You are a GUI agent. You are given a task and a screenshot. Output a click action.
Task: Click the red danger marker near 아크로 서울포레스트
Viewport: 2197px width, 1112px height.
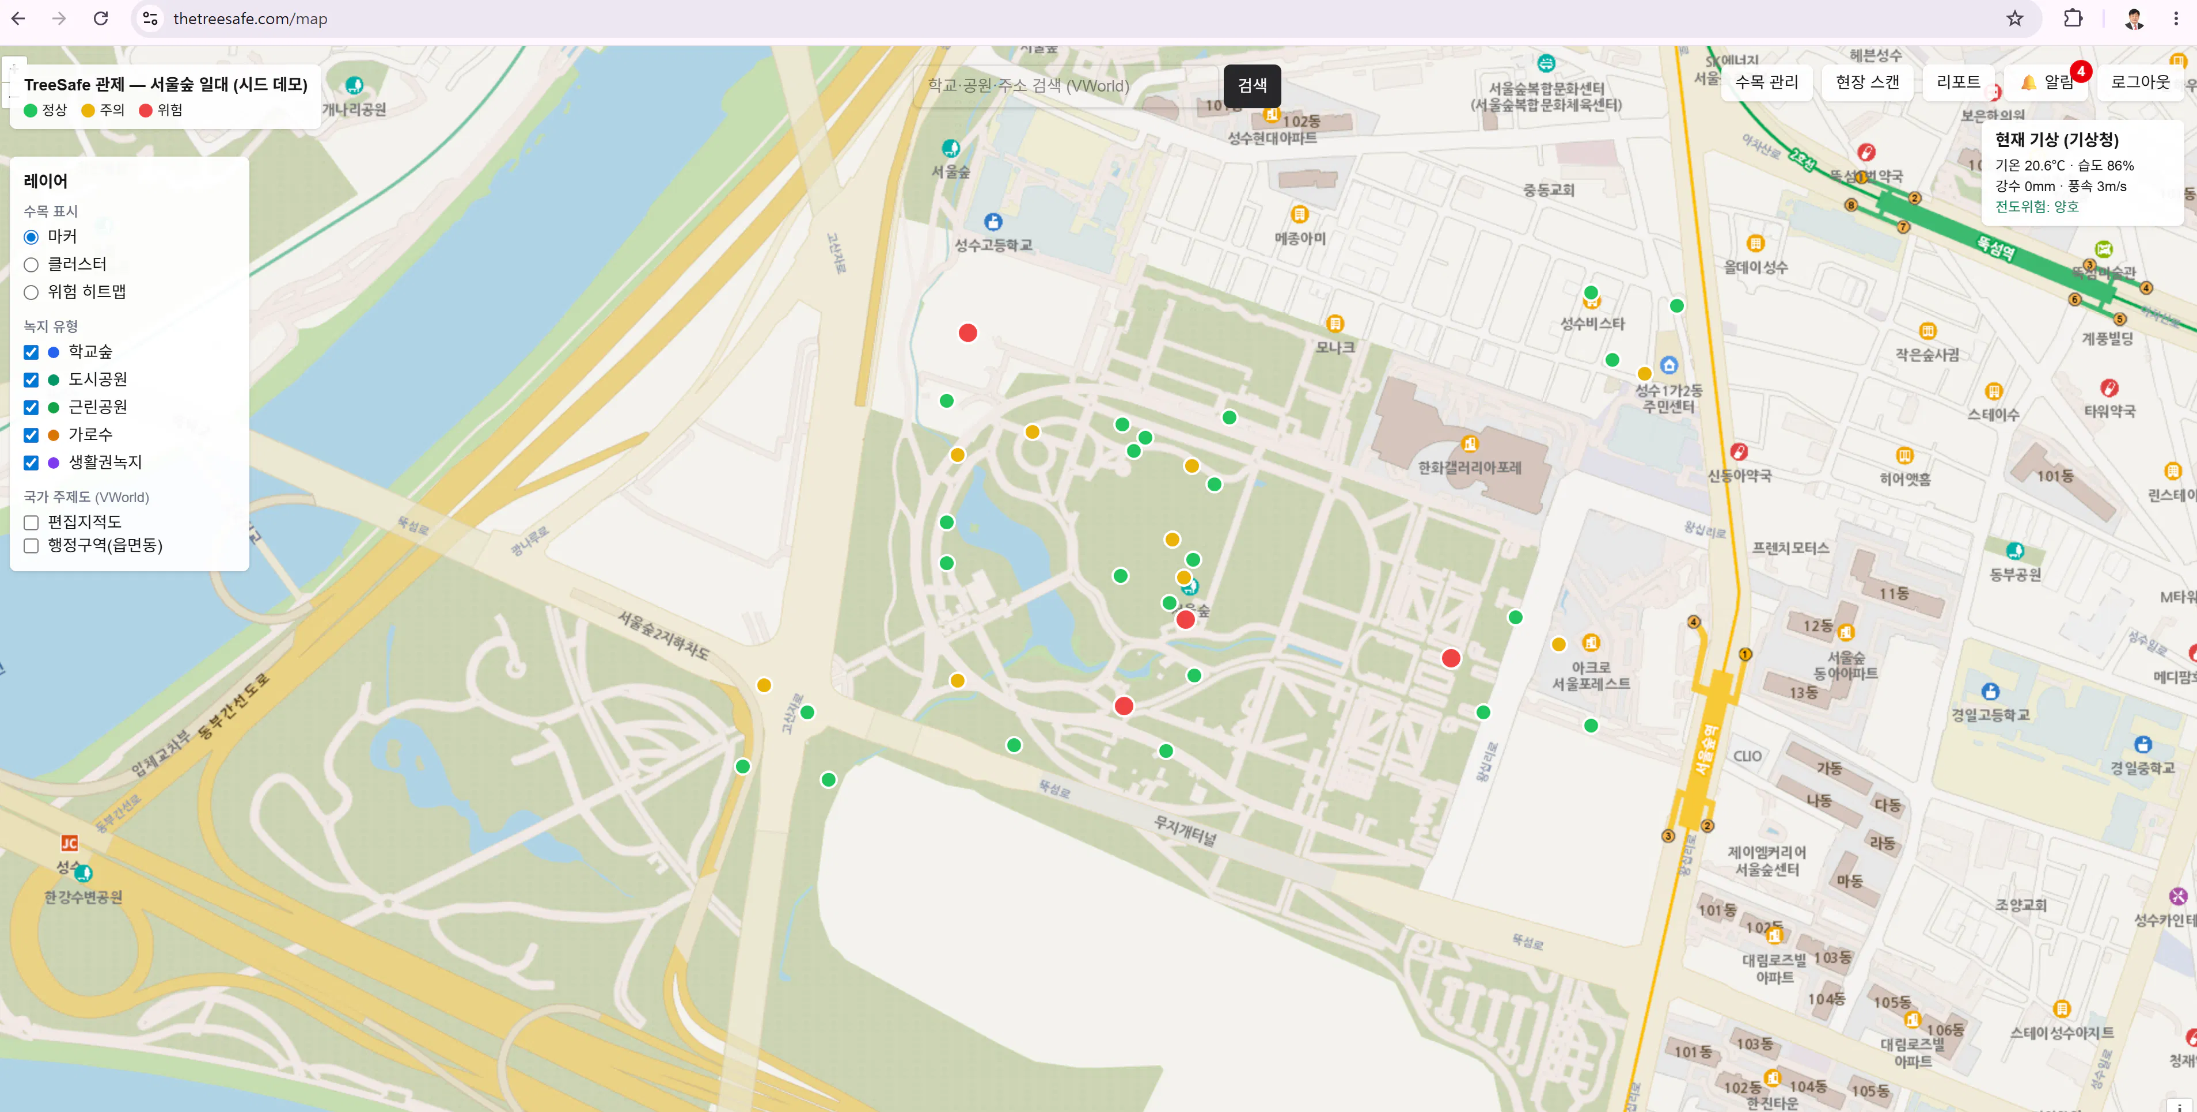tap(1451, 658)
